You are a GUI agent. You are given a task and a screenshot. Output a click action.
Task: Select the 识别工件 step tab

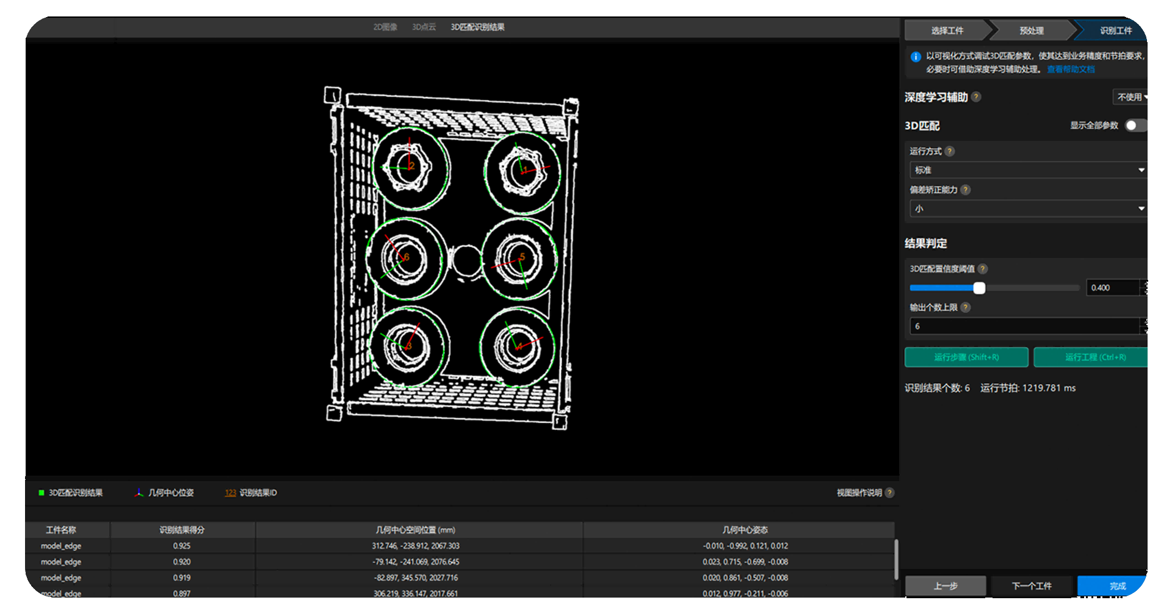pos(1115,30)
